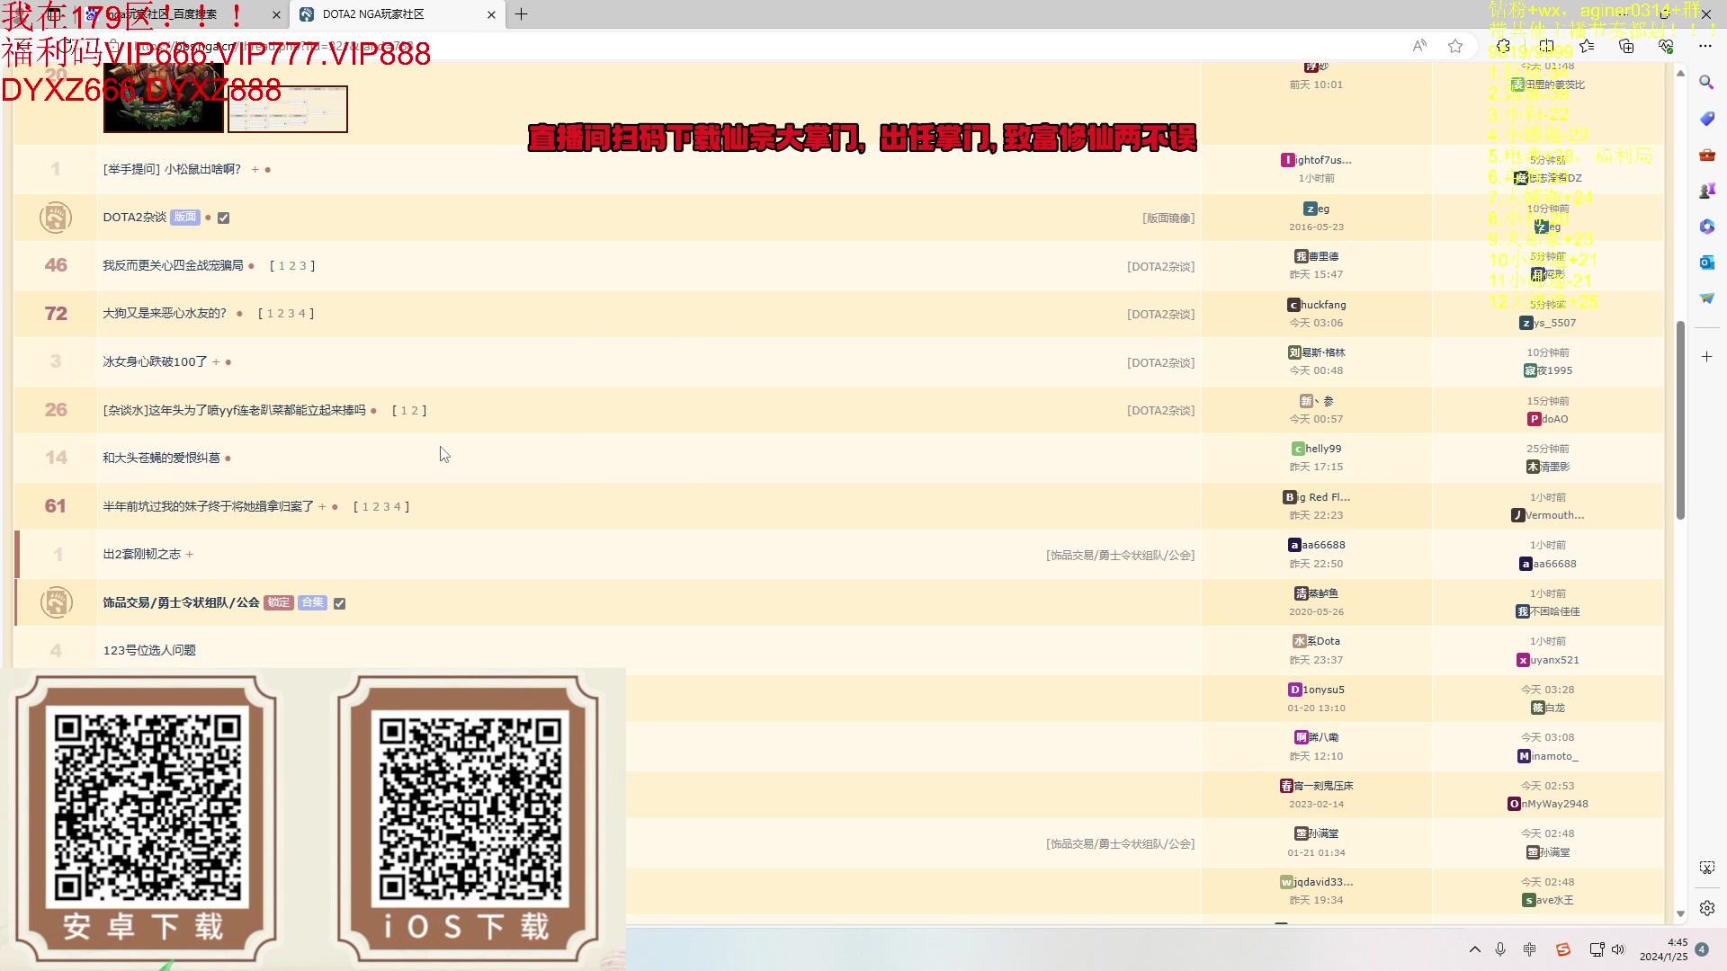Open the blue Shopping tag sidebar icon

pyautogui.click(x=1706, y=119)
